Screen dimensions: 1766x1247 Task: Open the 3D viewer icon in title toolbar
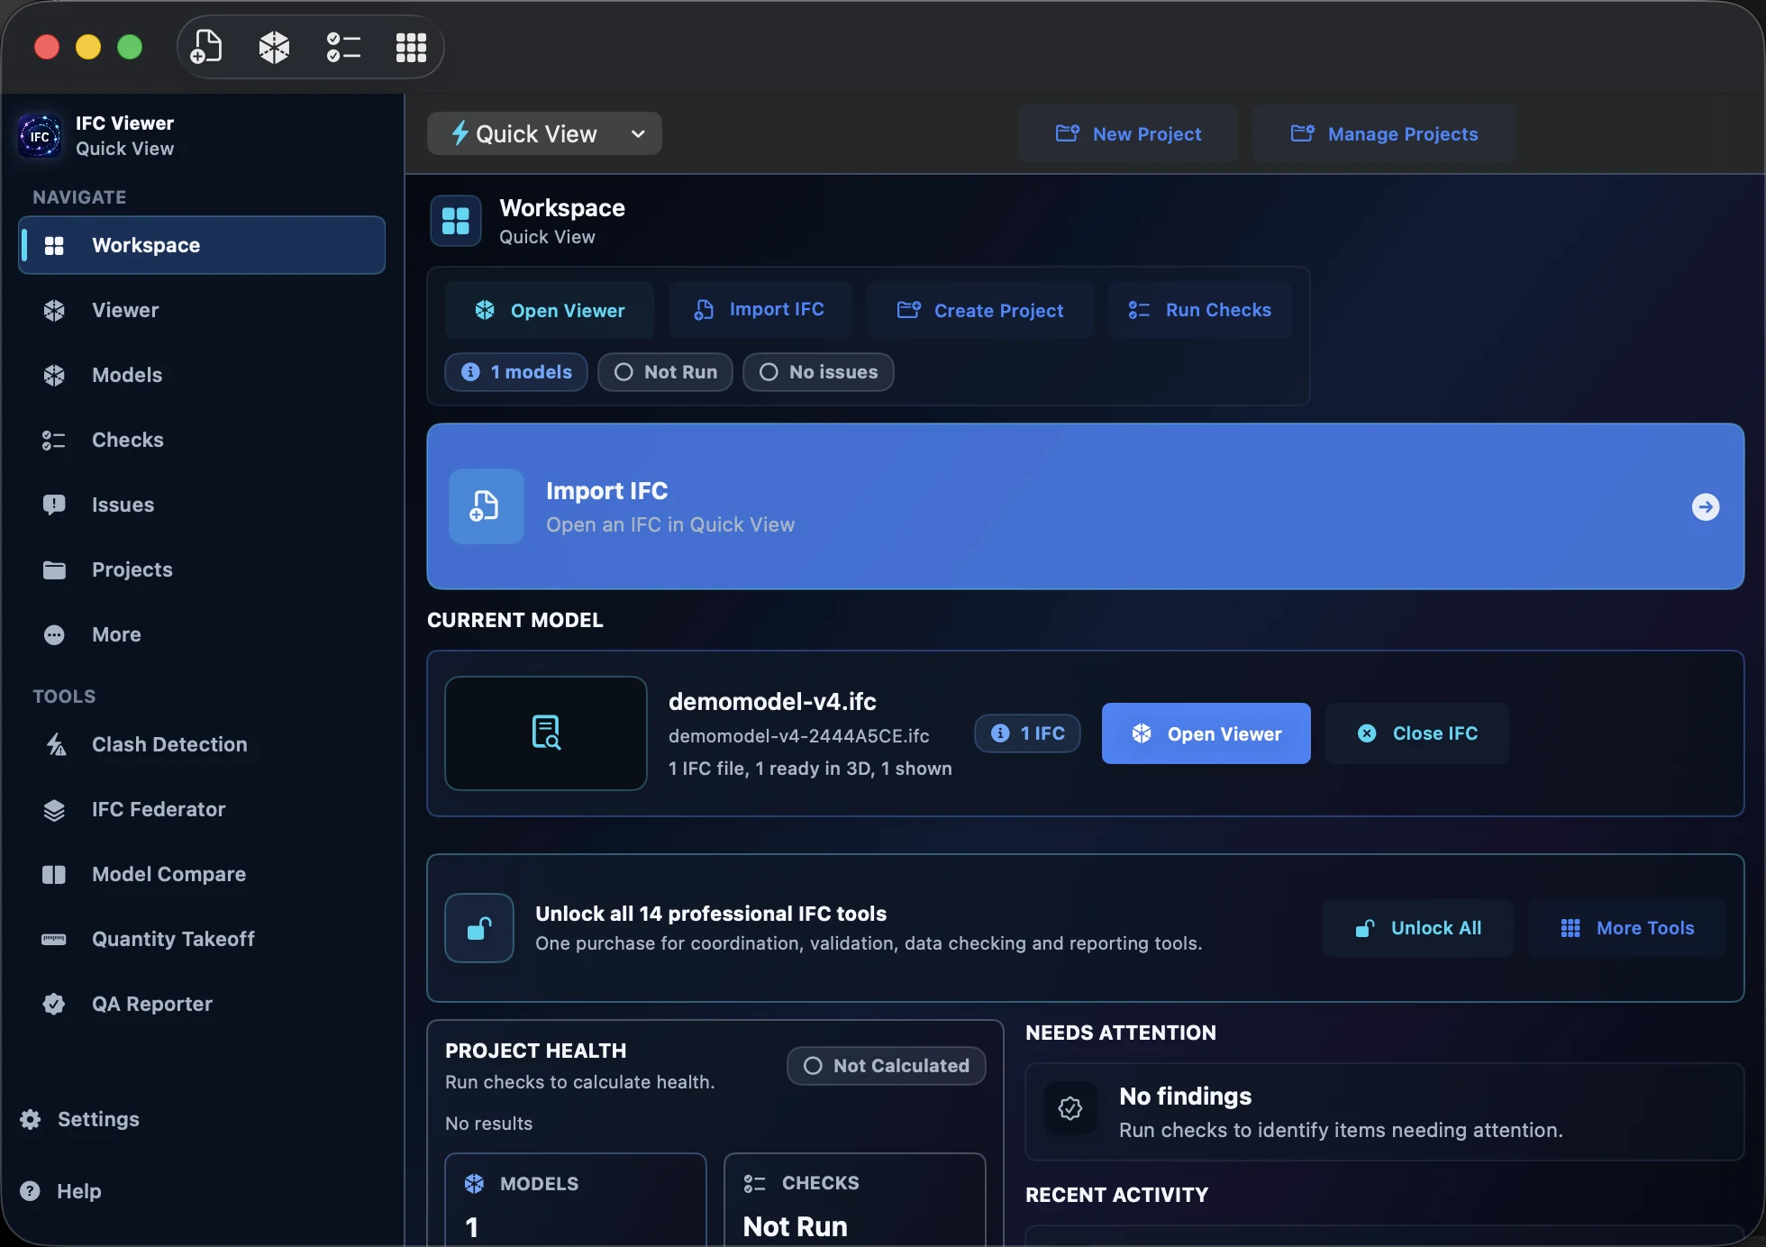[274, 47]
